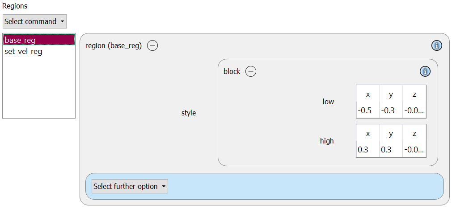Click the z column header of high table

click(x=414, y=134)
